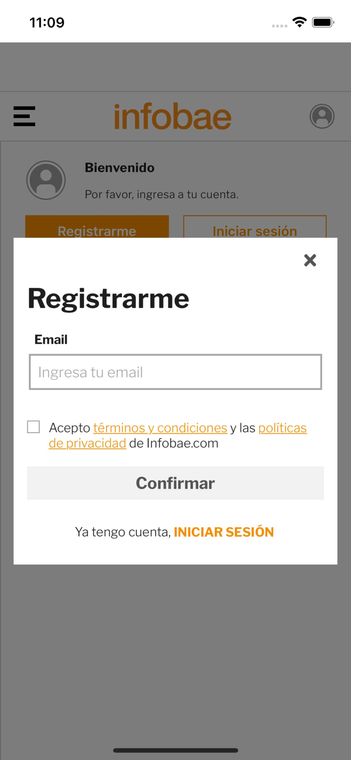
Task: Open the hamburger navigation menu
Action: click(24, 116)
